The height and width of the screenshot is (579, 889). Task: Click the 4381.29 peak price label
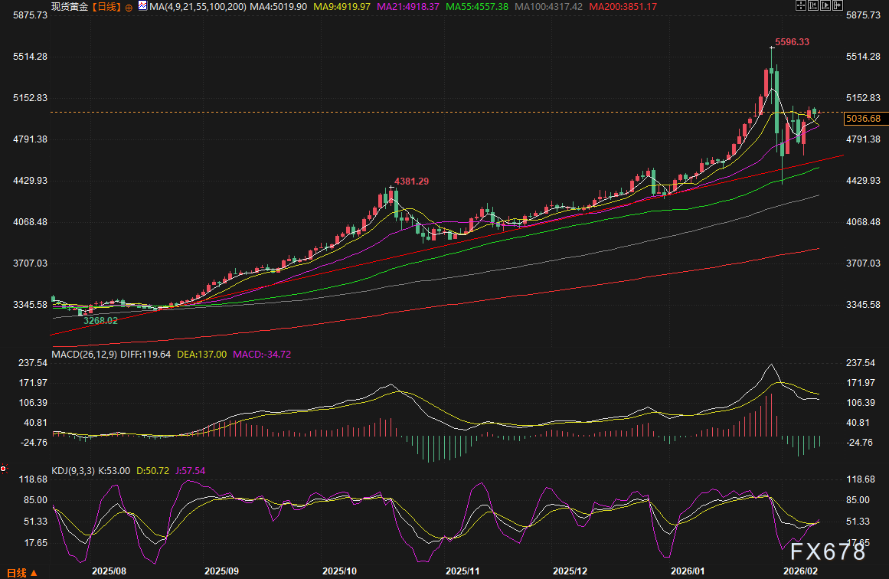coord(411,182)
